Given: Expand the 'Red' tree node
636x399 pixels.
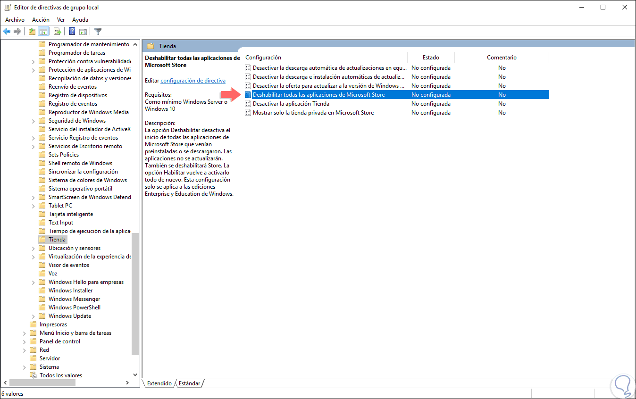Looking at the screenshot, I should pyautogui.click(x=25, y=350).
